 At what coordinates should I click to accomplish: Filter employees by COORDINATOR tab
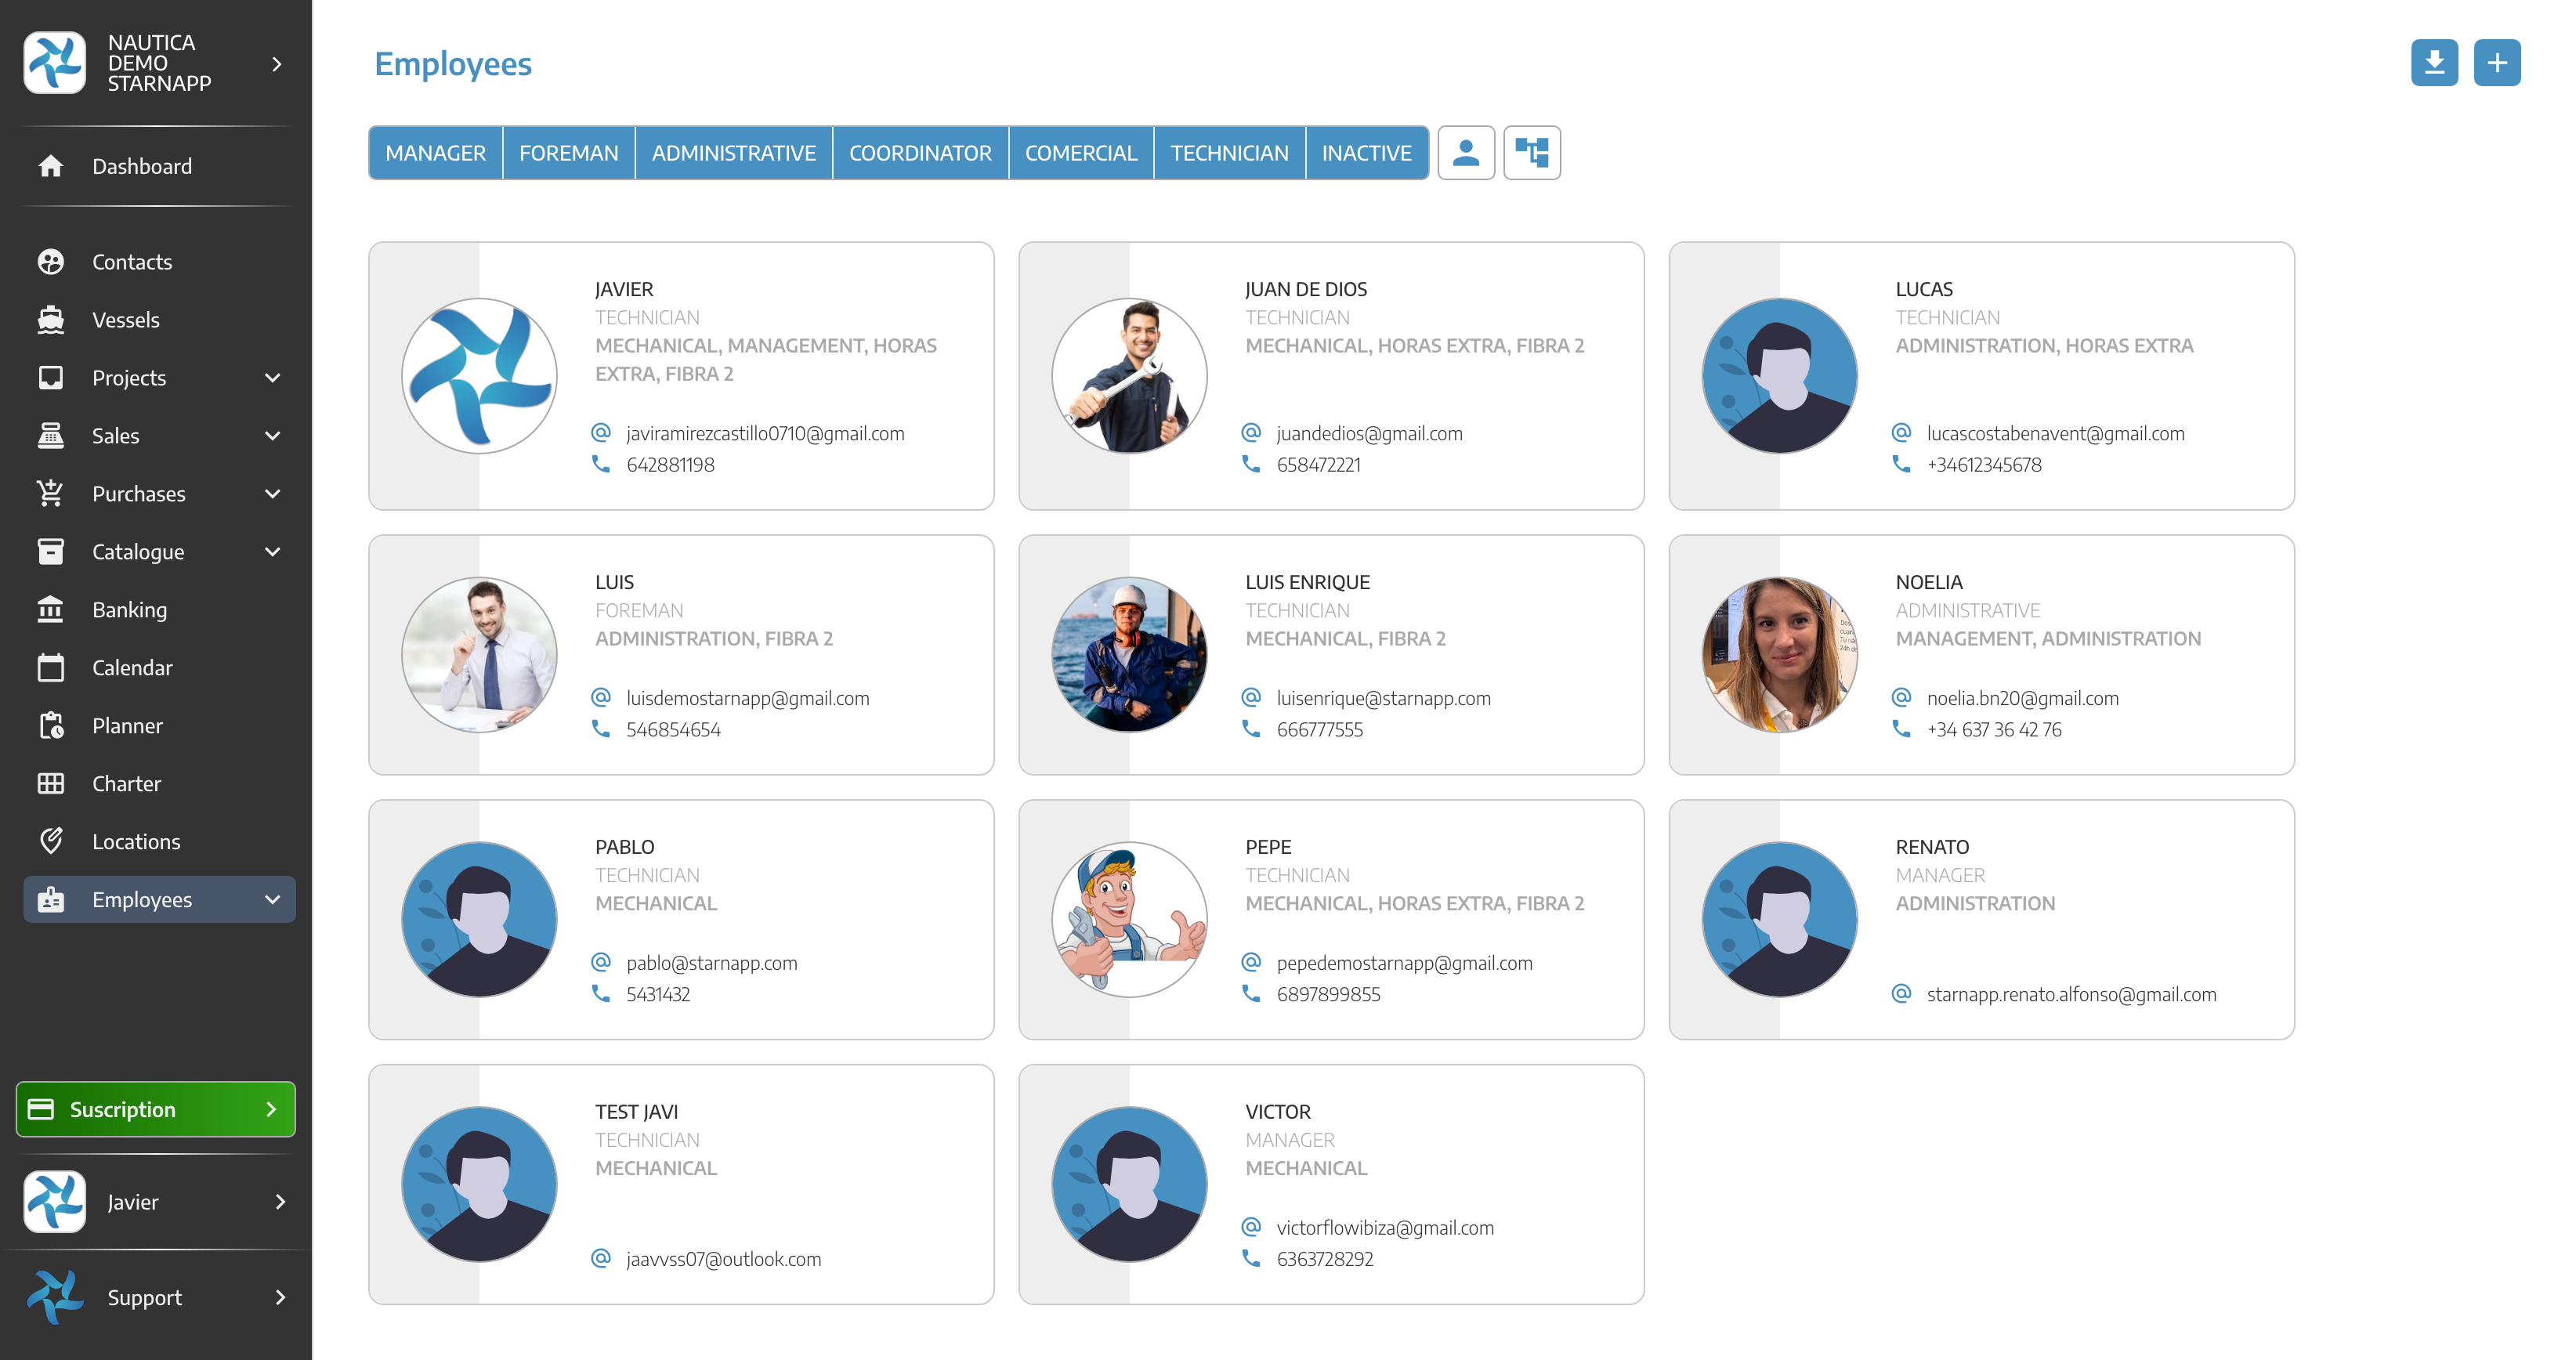[x=920, y=153]
